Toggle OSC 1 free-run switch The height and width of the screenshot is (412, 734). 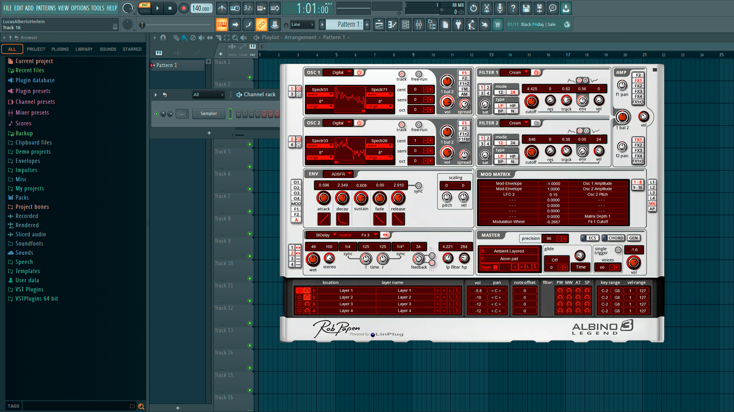tap(419, 74)
